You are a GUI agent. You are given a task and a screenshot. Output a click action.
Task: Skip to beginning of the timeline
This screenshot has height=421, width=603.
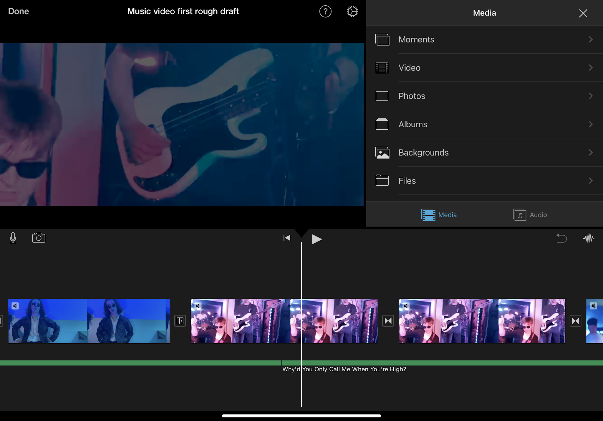click(x=287, y=238)
